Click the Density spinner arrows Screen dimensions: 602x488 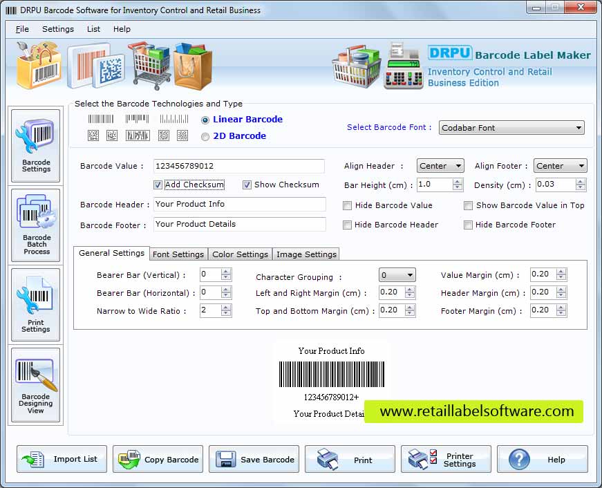point(581,185)
